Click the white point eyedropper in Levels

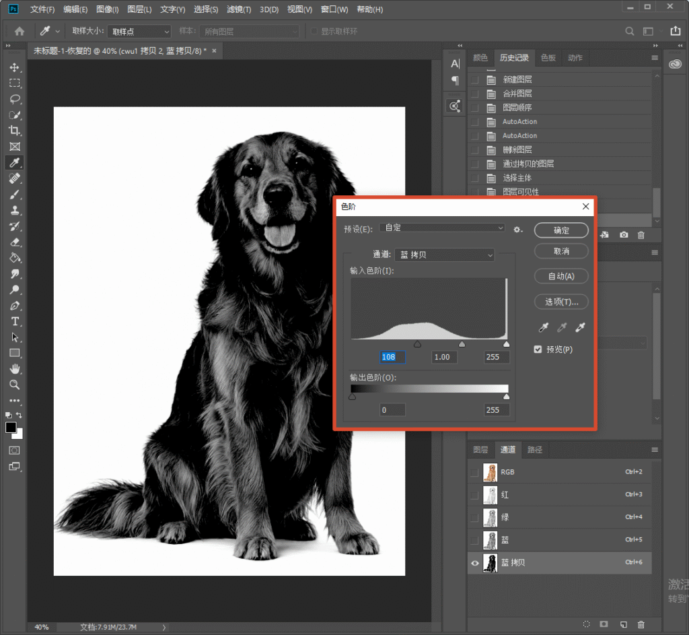coord(580,327)
